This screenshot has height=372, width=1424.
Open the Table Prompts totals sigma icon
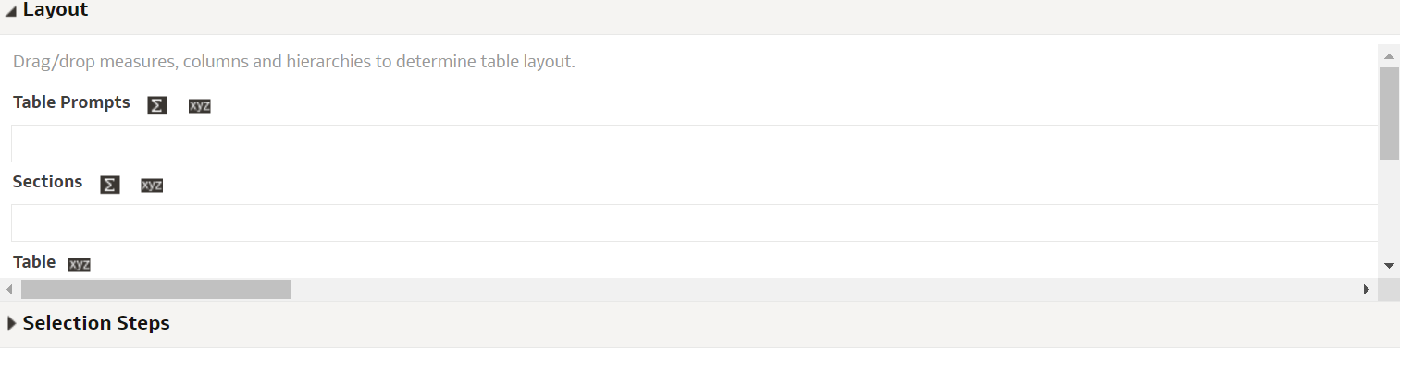(157, 105)
